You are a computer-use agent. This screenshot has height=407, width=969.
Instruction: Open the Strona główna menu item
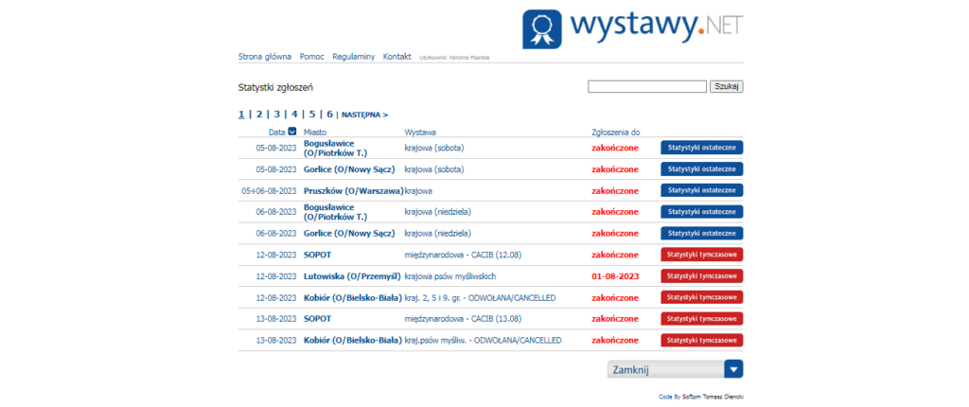tap(265, 57)
